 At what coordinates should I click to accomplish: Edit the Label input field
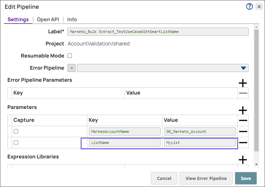[x=158, y=32]
